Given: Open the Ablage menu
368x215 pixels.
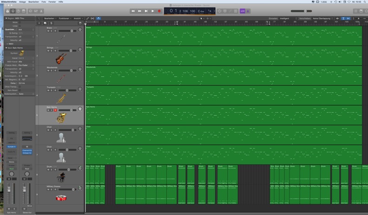Looking at the screenshot, I should 22,2.
